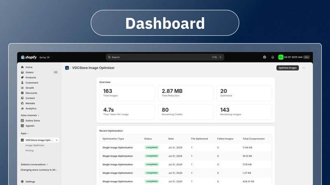Click the Optimization Type column header

pyautogui.click(x=113, y=139)
